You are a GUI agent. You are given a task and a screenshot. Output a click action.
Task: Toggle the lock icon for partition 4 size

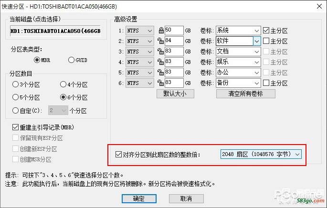pyautogui.click(x=160, y=62)
